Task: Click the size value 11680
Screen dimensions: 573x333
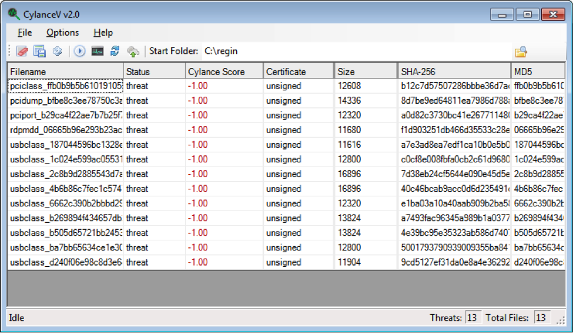Action: (x=349, y=130)
